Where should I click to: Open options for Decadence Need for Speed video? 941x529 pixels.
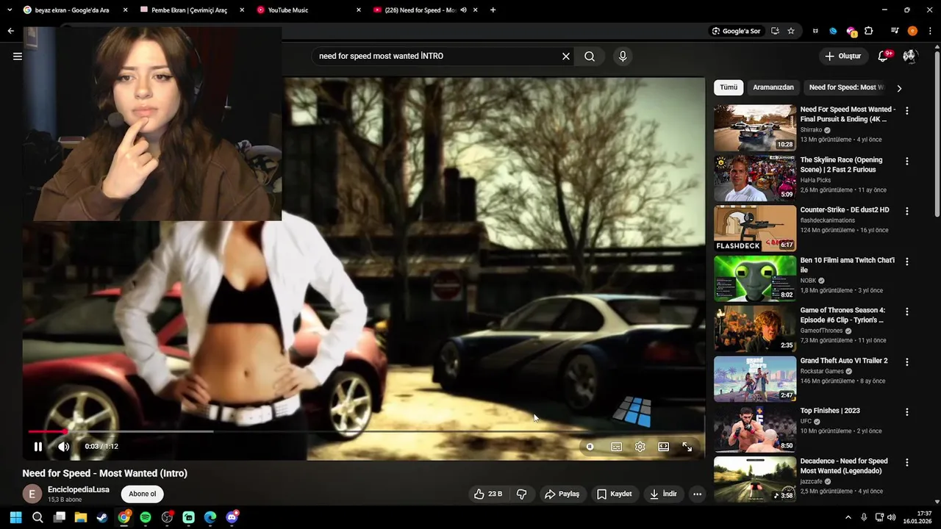(x=906, y=463)
